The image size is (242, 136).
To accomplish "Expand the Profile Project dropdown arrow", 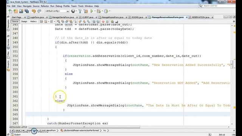I will [110, 11].
